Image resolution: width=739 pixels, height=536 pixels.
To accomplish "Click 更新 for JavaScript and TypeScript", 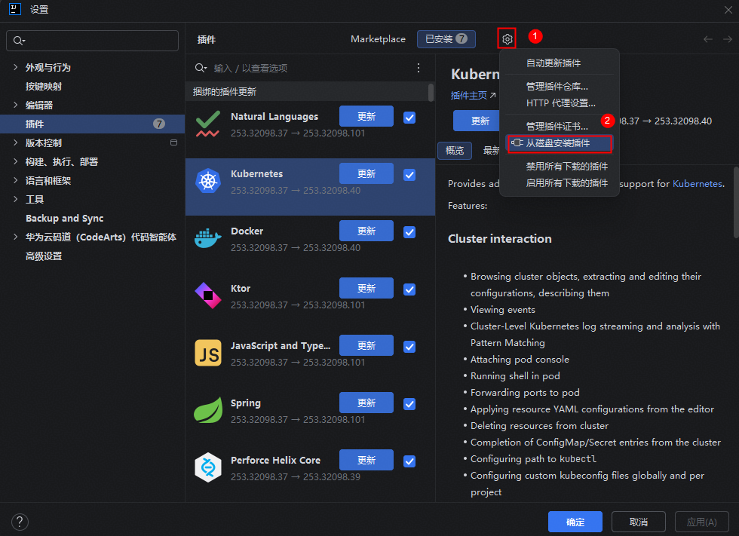I will 366,346.
